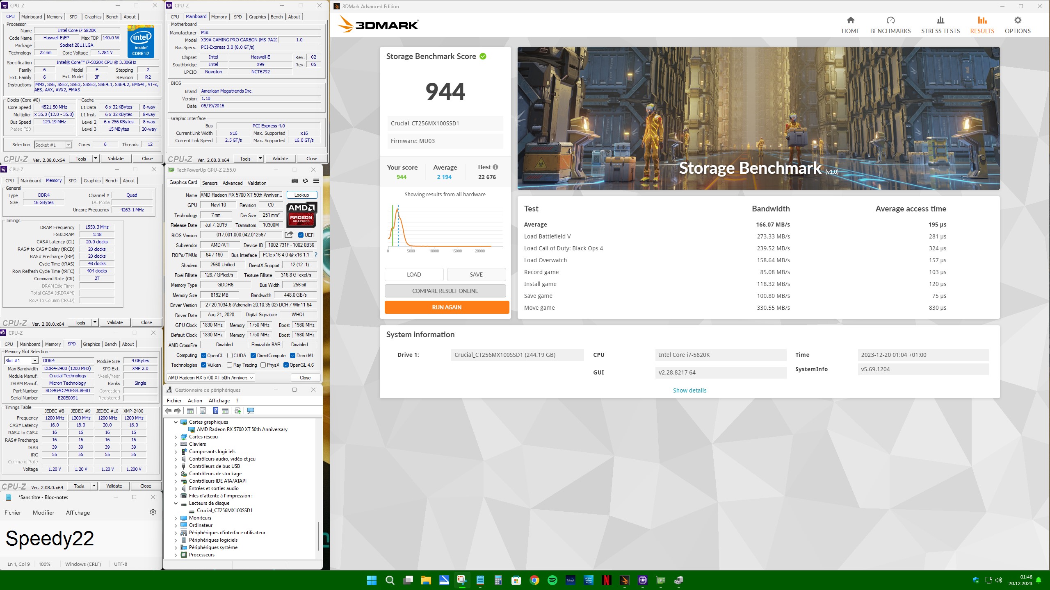The width and height of the screenshot is (1050, 590).
Task: Toggle the PhysX checkbox
Action: pos(263,365)
